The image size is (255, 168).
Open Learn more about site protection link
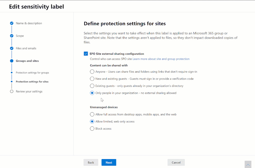pos(161,59)
